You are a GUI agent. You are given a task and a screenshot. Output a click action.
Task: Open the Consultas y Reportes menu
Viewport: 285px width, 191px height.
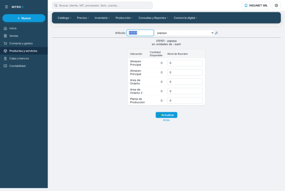pyautogui.click(x=153, y=18)
